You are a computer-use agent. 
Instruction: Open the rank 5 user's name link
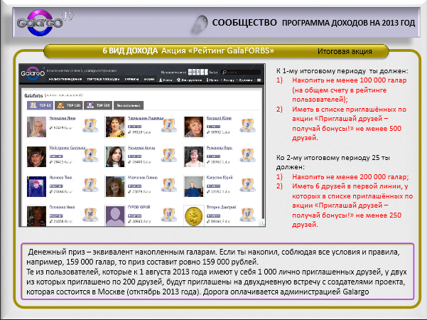point(141,148)
